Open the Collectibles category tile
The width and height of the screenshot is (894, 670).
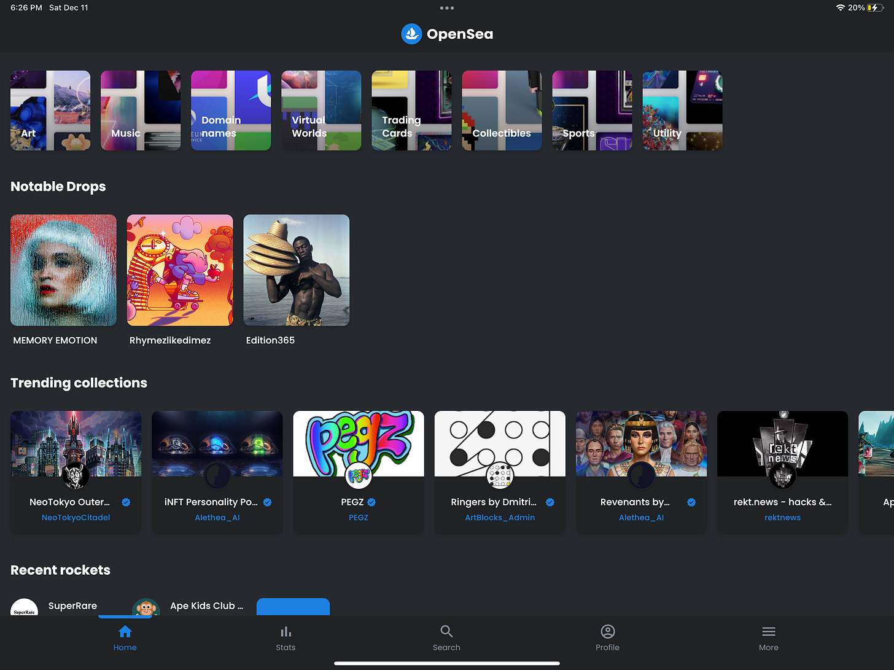[x=502, y=111]
